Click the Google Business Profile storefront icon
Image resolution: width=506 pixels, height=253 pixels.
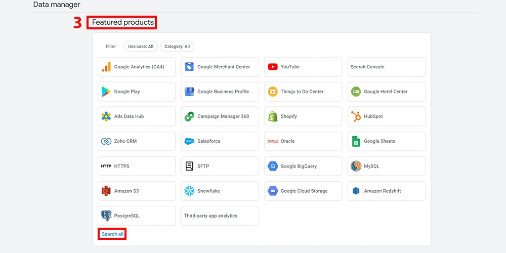click(x=189, y=92)
